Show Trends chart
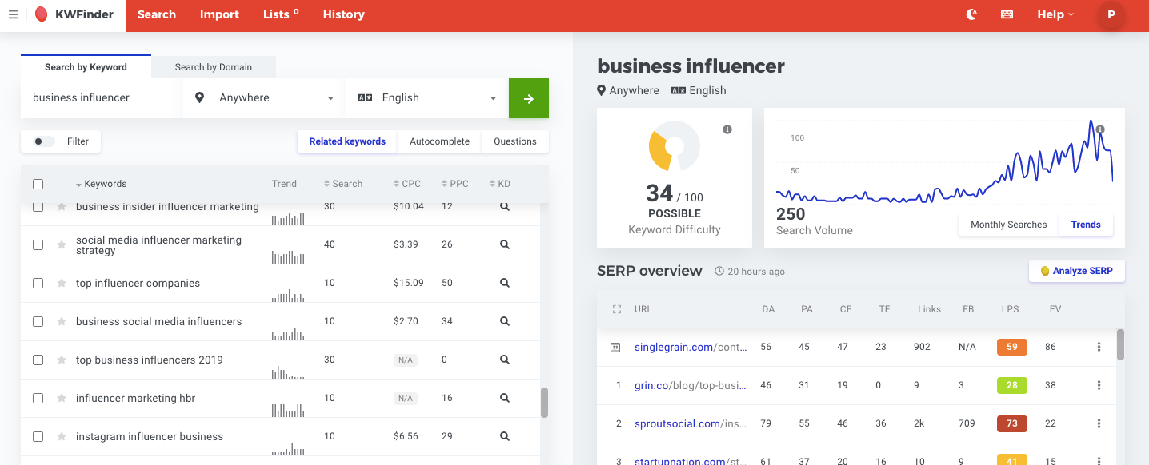 (x=1086, y=225)
